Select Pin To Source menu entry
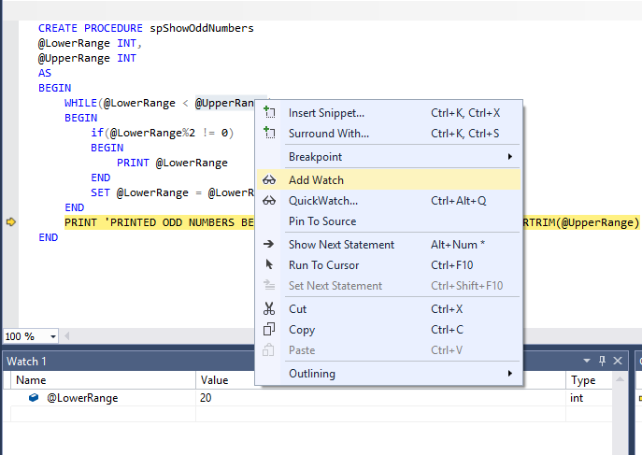642x455 pixels. [322, 221]
